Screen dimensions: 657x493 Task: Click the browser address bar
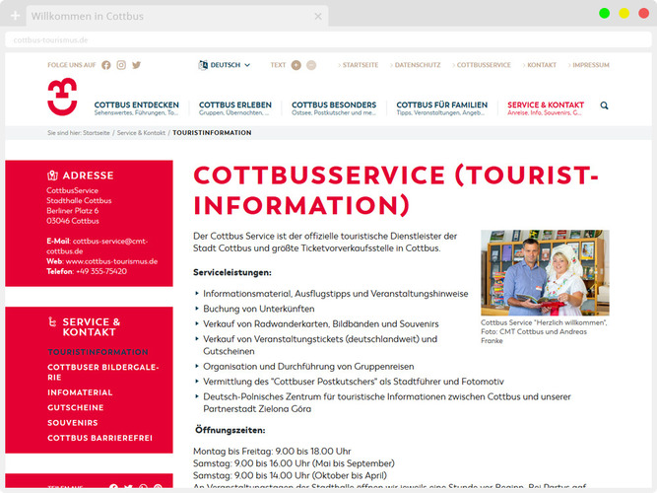tap(296, 40)
